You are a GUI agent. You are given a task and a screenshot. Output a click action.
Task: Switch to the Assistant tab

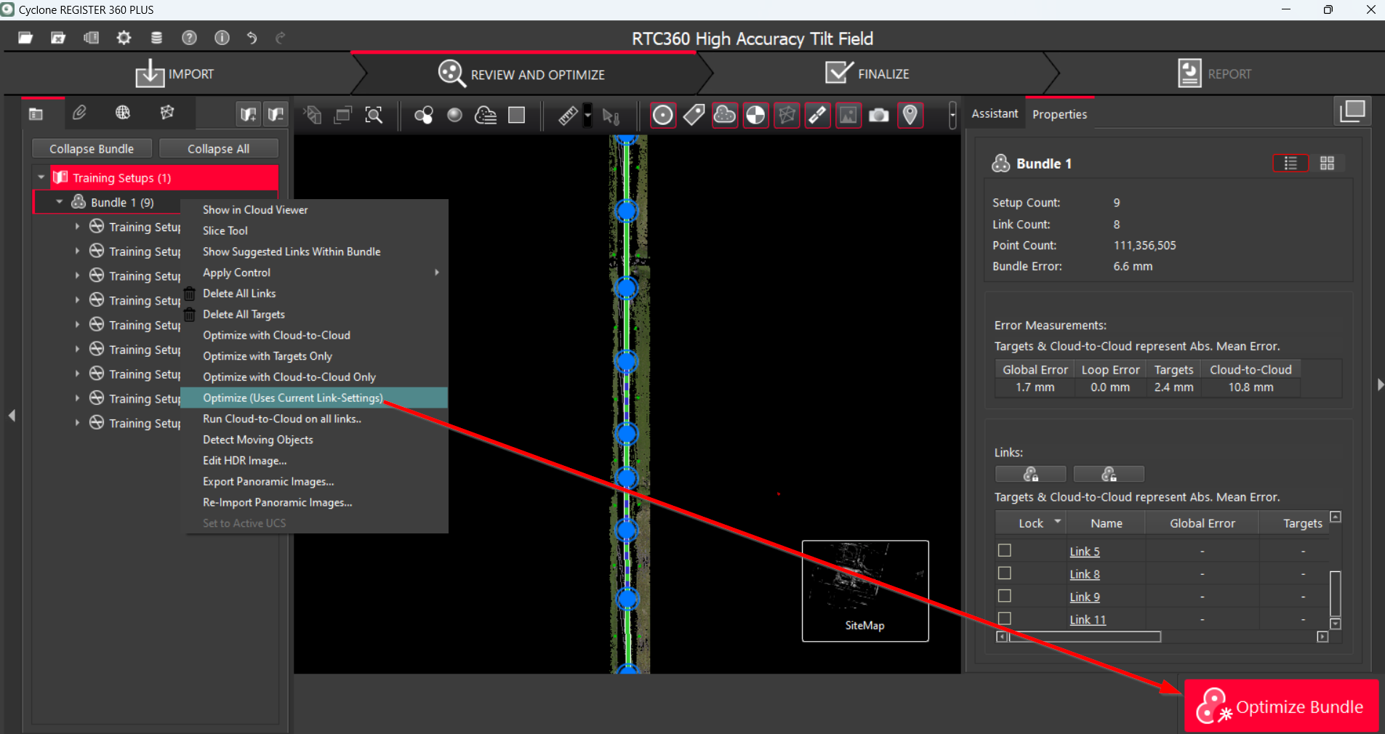pyautogui.click(x=995, y=114)
